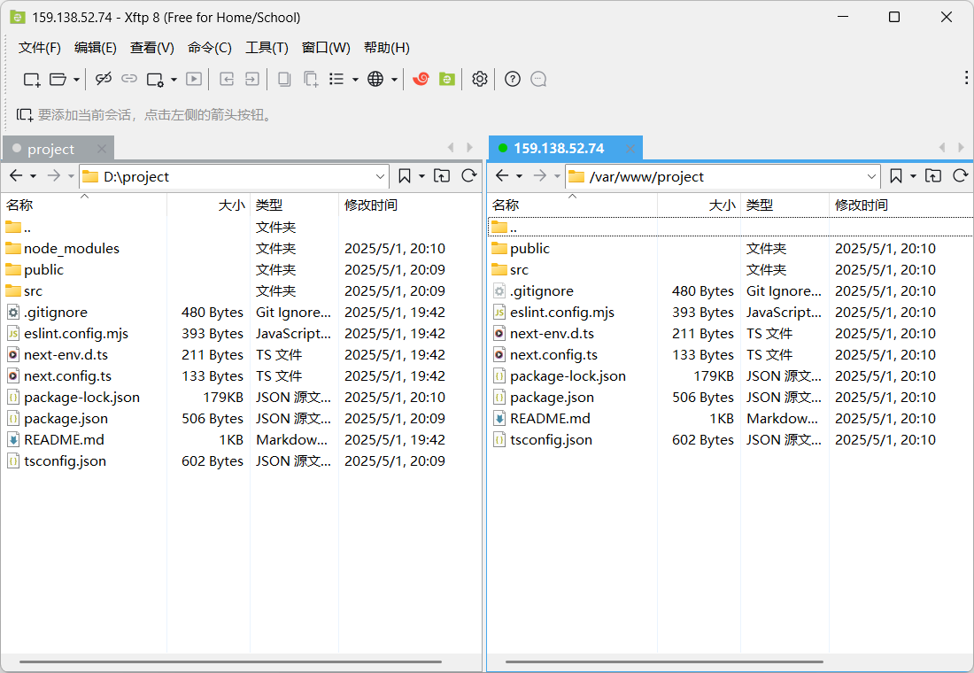Screen dimensions: 974x673
Task: Open the view mode dropdown arrow
Action: [x=355, y=80]
